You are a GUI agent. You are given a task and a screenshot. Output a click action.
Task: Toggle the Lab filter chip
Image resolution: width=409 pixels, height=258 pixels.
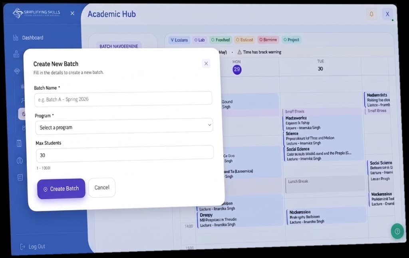tap(200, 40)
